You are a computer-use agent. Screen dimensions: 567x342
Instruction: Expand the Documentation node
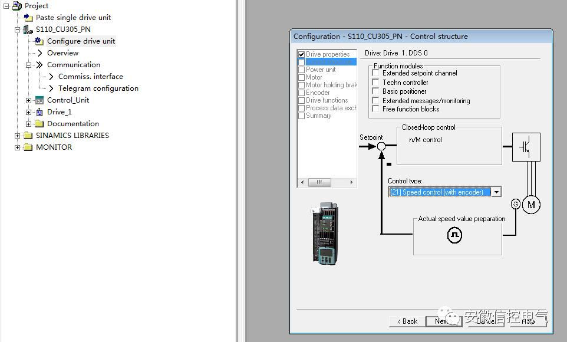(x=28, y=124)
